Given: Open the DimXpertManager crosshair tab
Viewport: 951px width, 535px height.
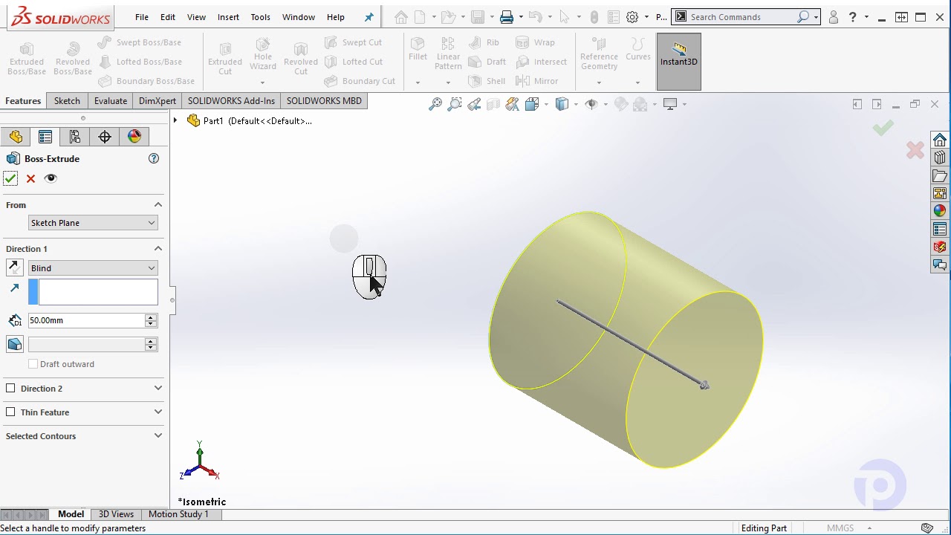Looking at the screenshot, I should point(105,137).
